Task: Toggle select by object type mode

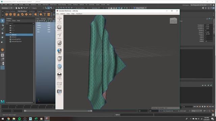Action: (x=49, y=8)
